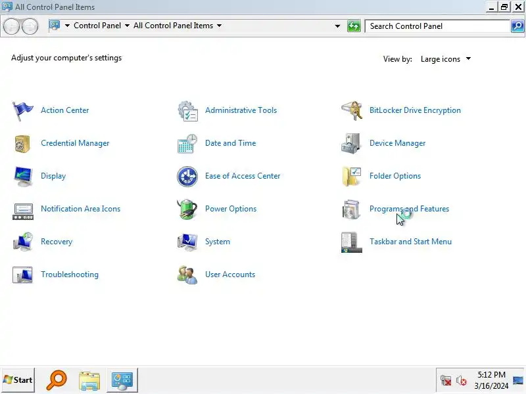Click the Back navigation arrow
Image resolution: width=526 pixels, height=394 pixels.
[12, 26]
